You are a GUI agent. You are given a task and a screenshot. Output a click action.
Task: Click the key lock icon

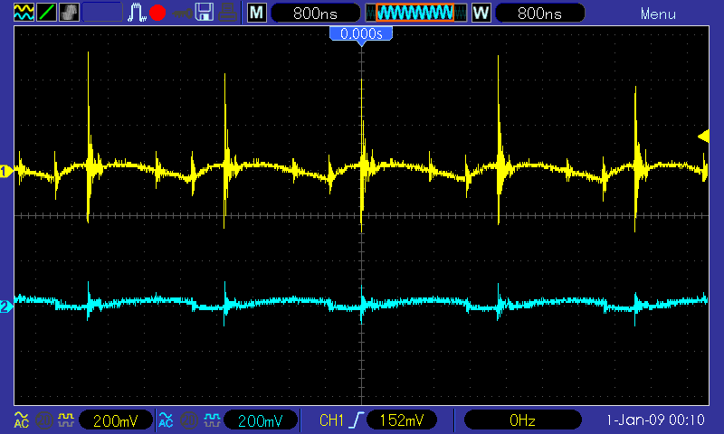pos(182,13)
